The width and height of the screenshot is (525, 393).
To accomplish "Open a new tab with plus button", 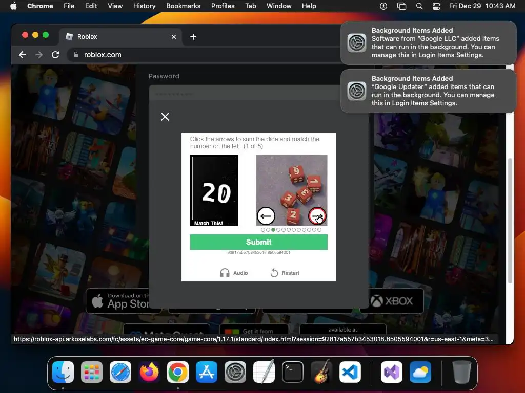I will point(193,37).
